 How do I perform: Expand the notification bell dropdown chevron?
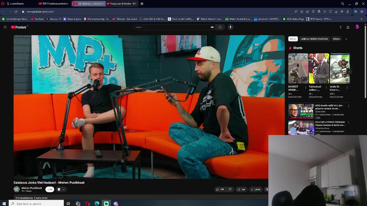click(x=63, y=189)
